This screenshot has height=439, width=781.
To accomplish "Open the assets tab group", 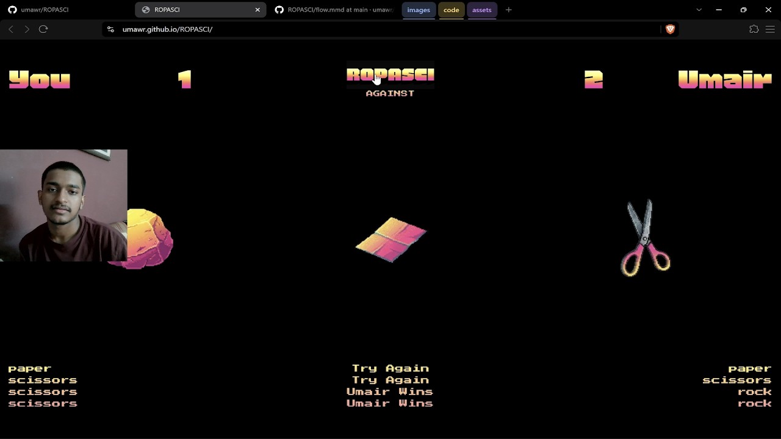I will coord(481,10).
